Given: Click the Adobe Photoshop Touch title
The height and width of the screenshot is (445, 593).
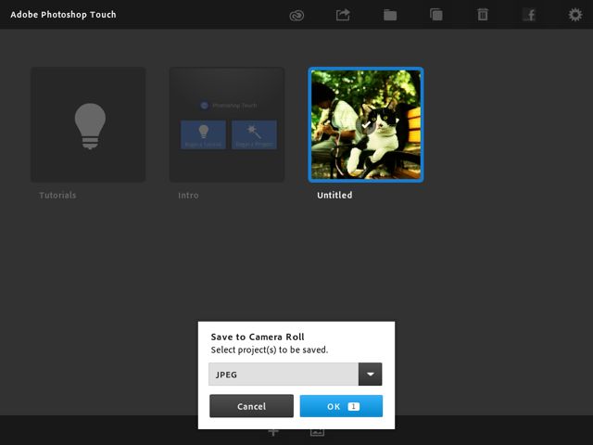Looking at the screenshot, I should (63, 15).
